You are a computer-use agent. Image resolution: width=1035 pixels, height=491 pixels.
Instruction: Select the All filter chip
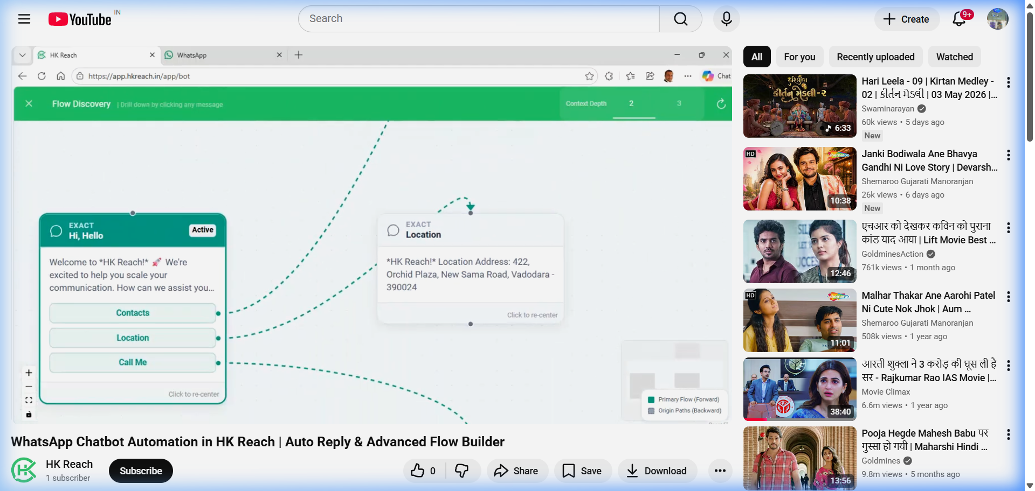coord(757,57)
